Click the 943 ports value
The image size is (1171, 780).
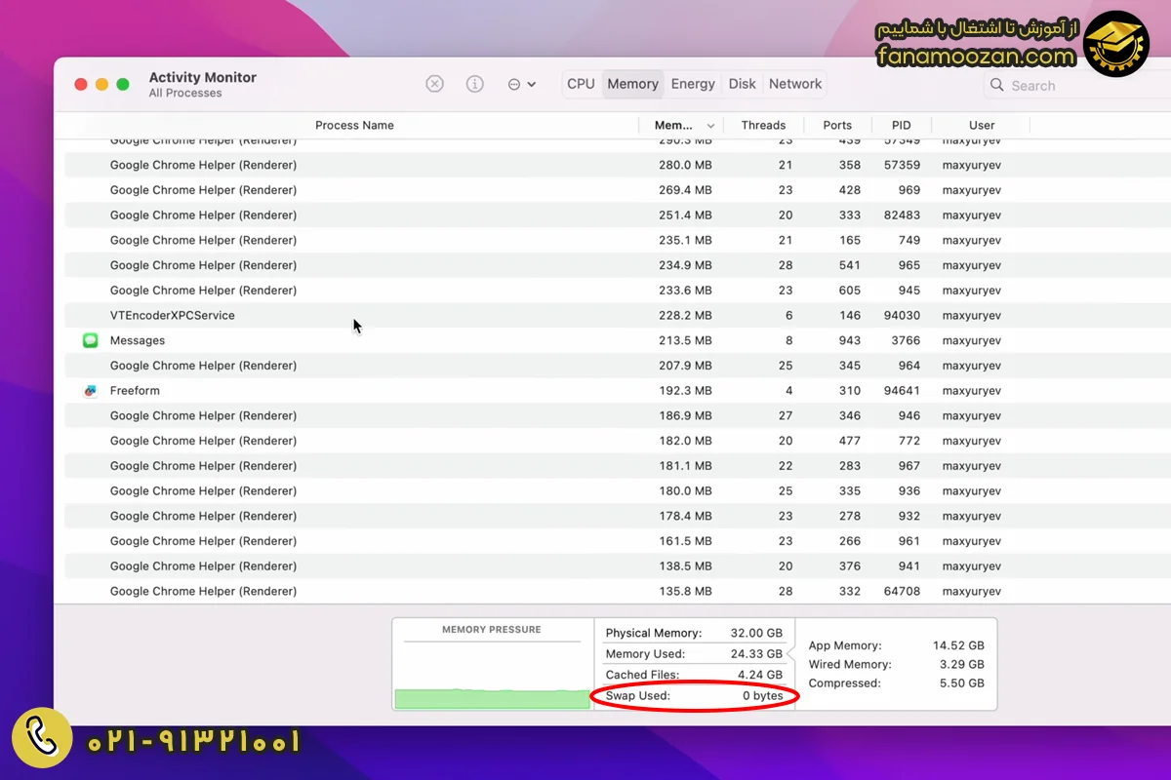coord(849,340)
